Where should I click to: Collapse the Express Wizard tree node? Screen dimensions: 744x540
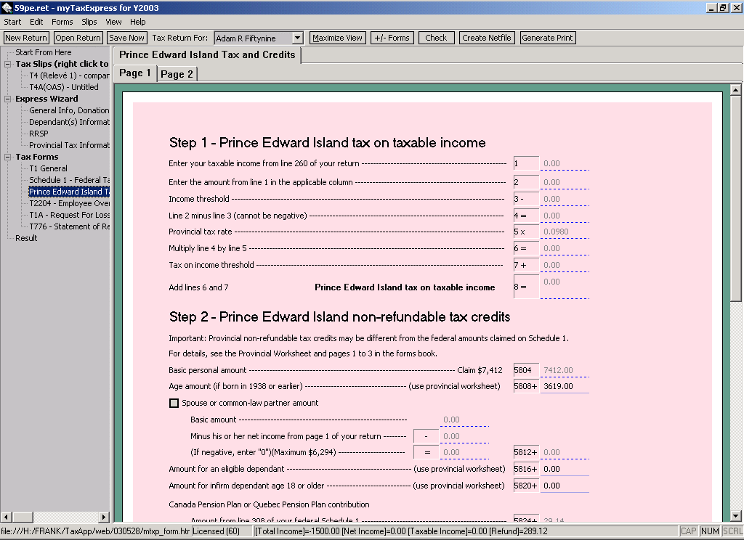pyautogui.click(x=9, y=99)
